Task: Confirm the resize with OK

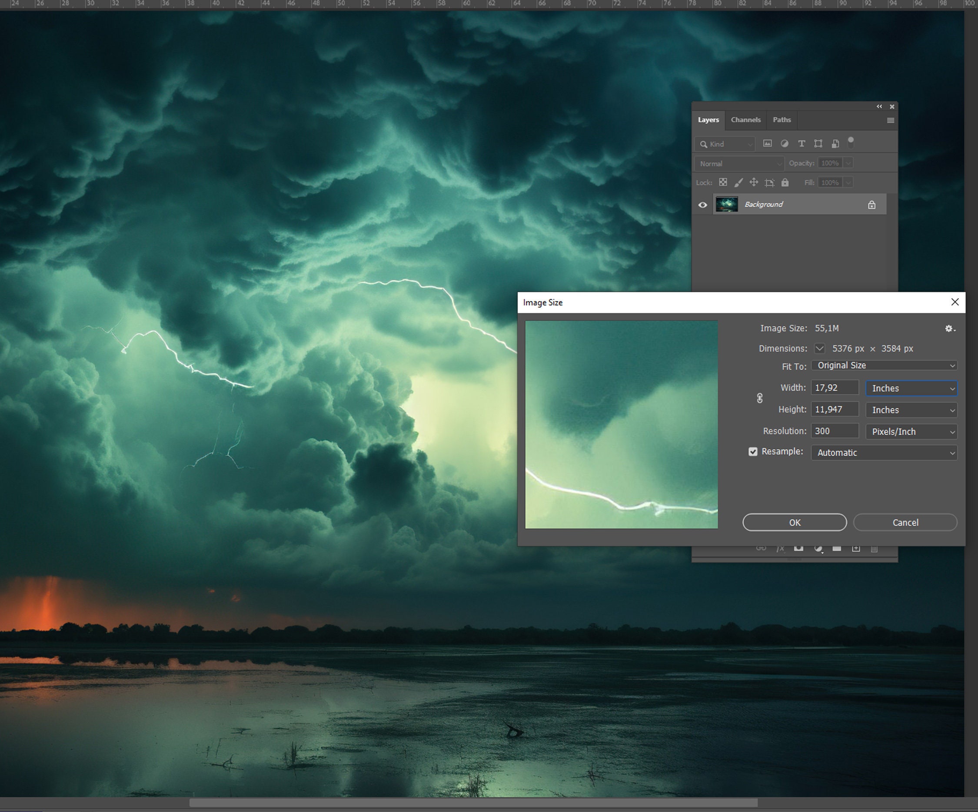Action: 794,522
